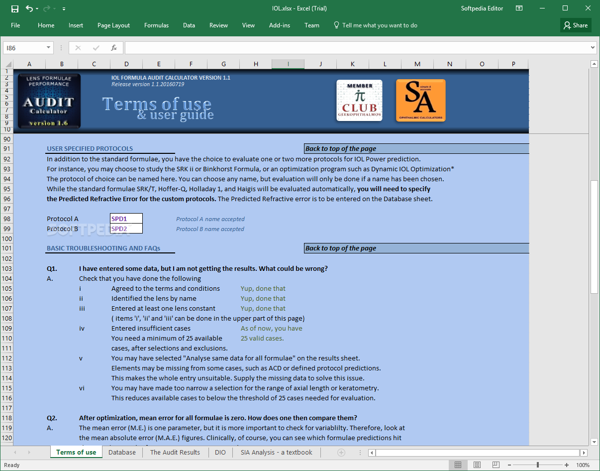600x471 pixels.
Task: Select column I header
Action: click(288, 64)
